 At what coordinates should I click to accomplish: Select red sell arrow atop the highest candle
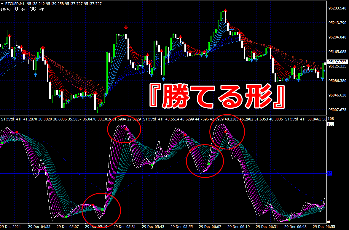[x=226, y=10]
